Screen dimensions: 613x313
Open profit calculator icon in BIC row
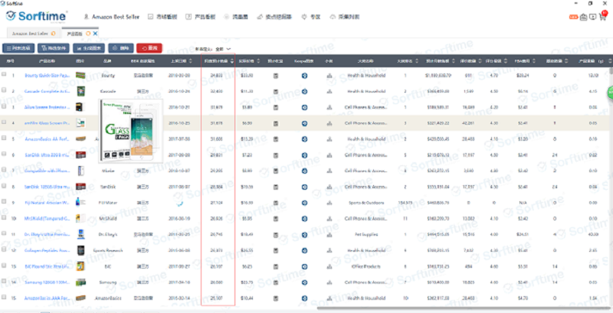pyautogui.click(x=276, y=266)
